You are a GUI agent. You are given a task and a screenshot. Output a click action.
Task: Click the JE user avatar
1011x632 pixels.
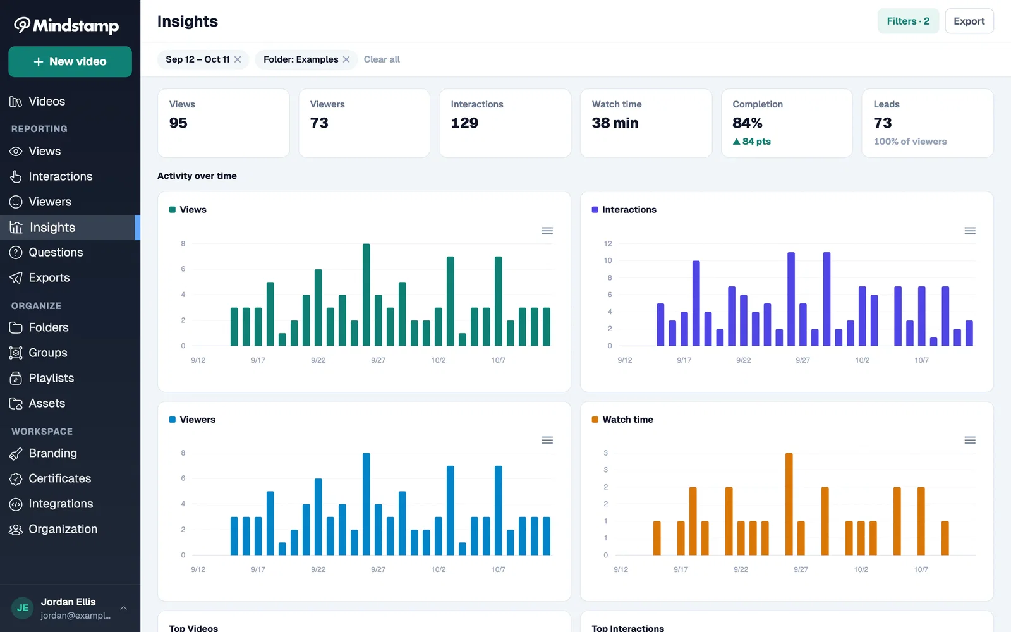(23, 609)
